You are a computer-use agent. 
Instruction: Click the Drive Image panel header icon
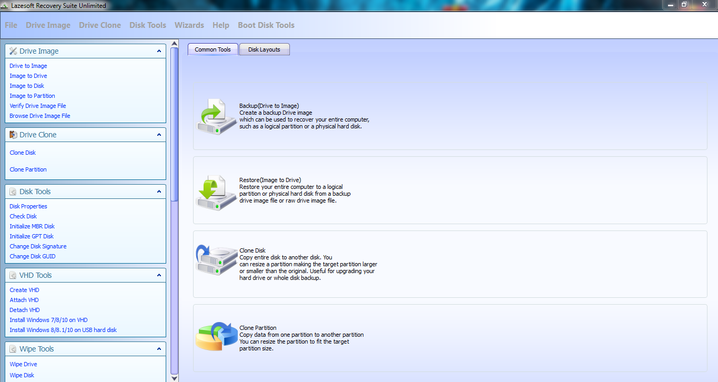(x=13, y=51)
